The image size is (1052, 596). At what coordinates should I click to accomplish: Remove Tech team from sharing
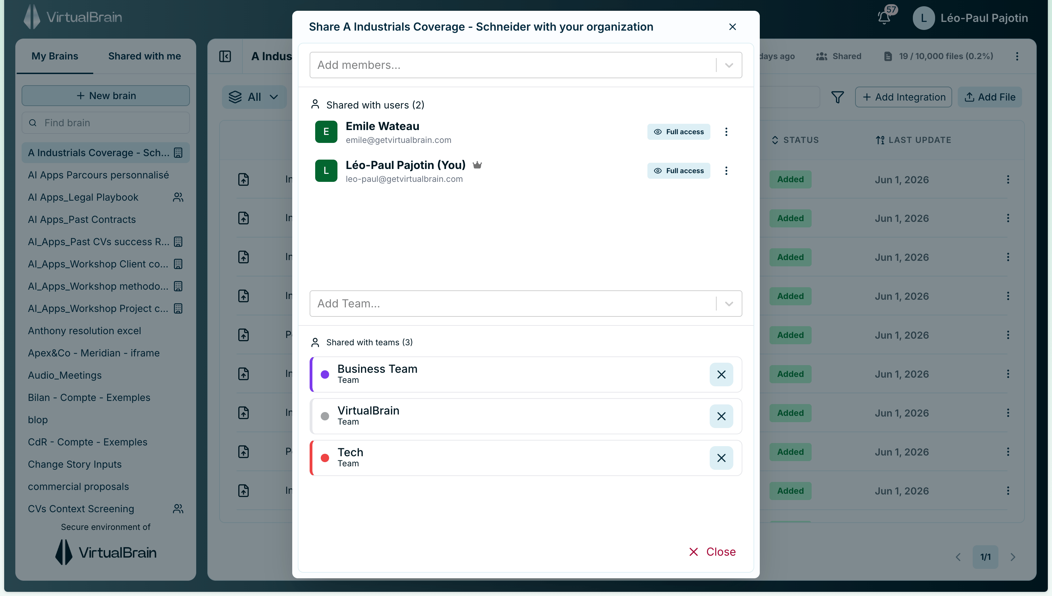pyautogui.click(x=721, y=458)
